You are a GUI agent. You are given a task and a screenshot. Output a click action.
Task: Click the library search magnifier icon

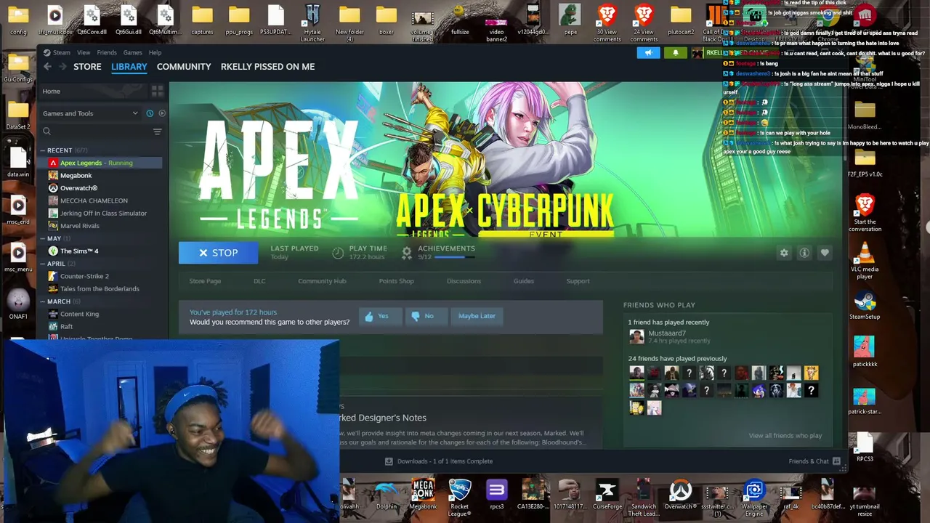pos(46,131)
